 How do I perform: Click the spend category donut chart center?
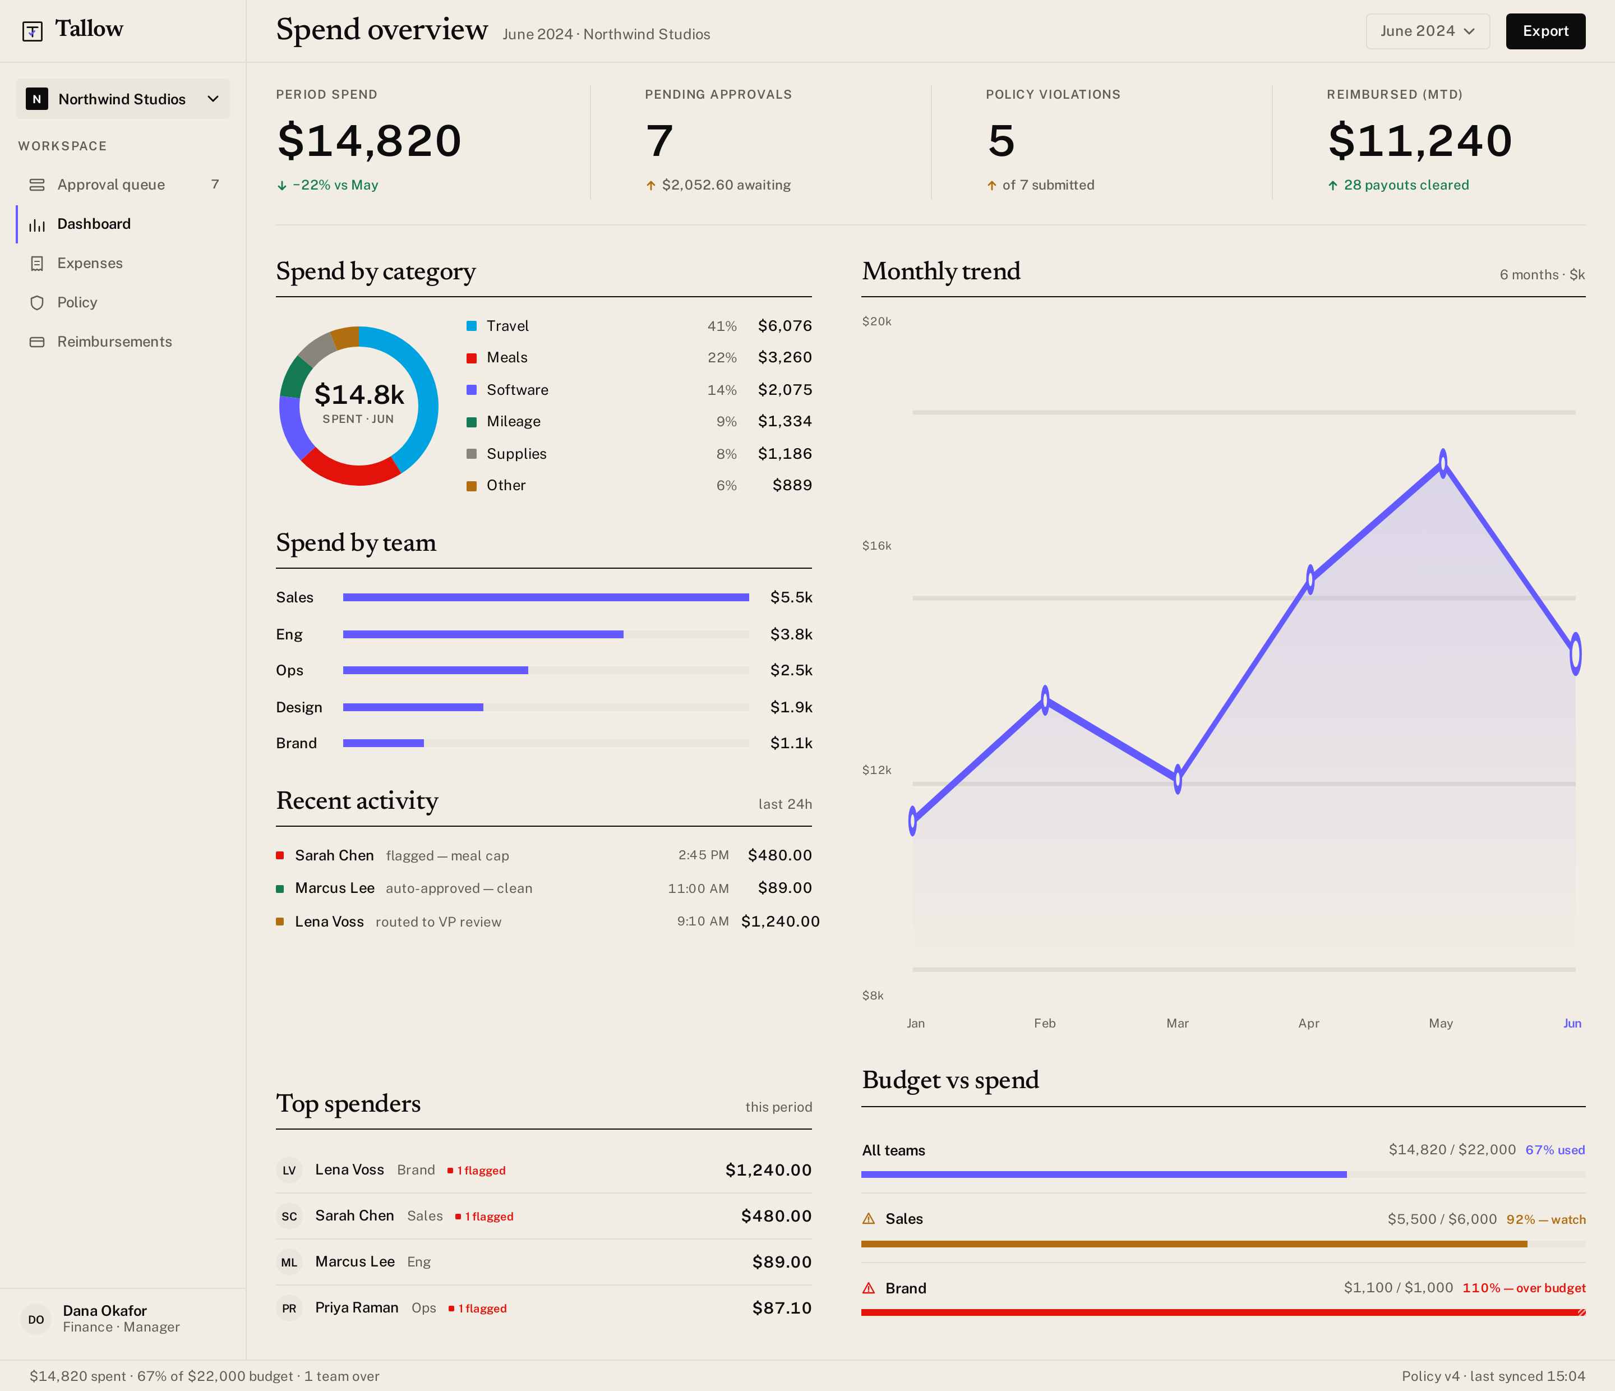pyautogui.click(x=358, y=406)
